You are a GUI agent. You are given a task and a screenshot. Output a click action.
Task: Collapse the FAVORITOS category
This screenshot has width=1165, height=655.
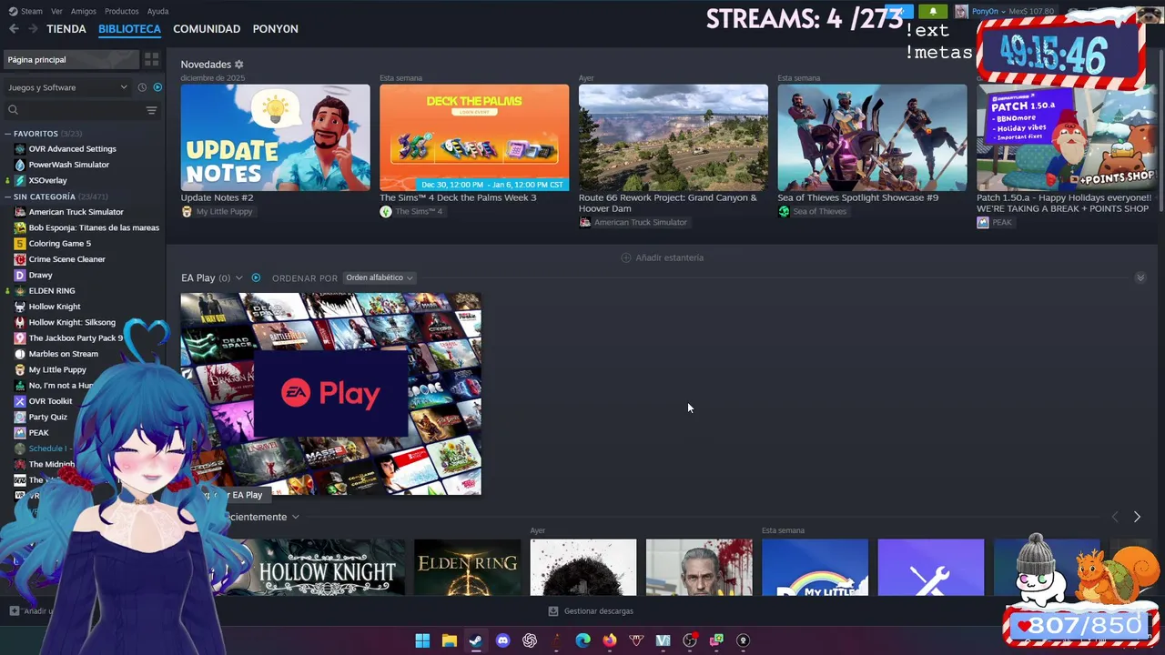click(x=8, y=134)
